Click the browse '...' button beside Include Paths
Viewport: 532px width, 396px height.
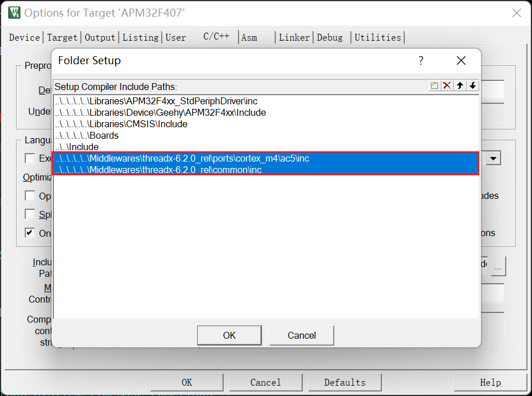(x=499, y=266)
